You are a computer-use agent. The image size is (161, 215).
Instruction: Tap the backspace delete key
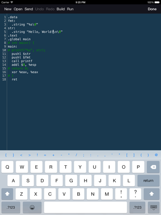[x=153, y=167]
